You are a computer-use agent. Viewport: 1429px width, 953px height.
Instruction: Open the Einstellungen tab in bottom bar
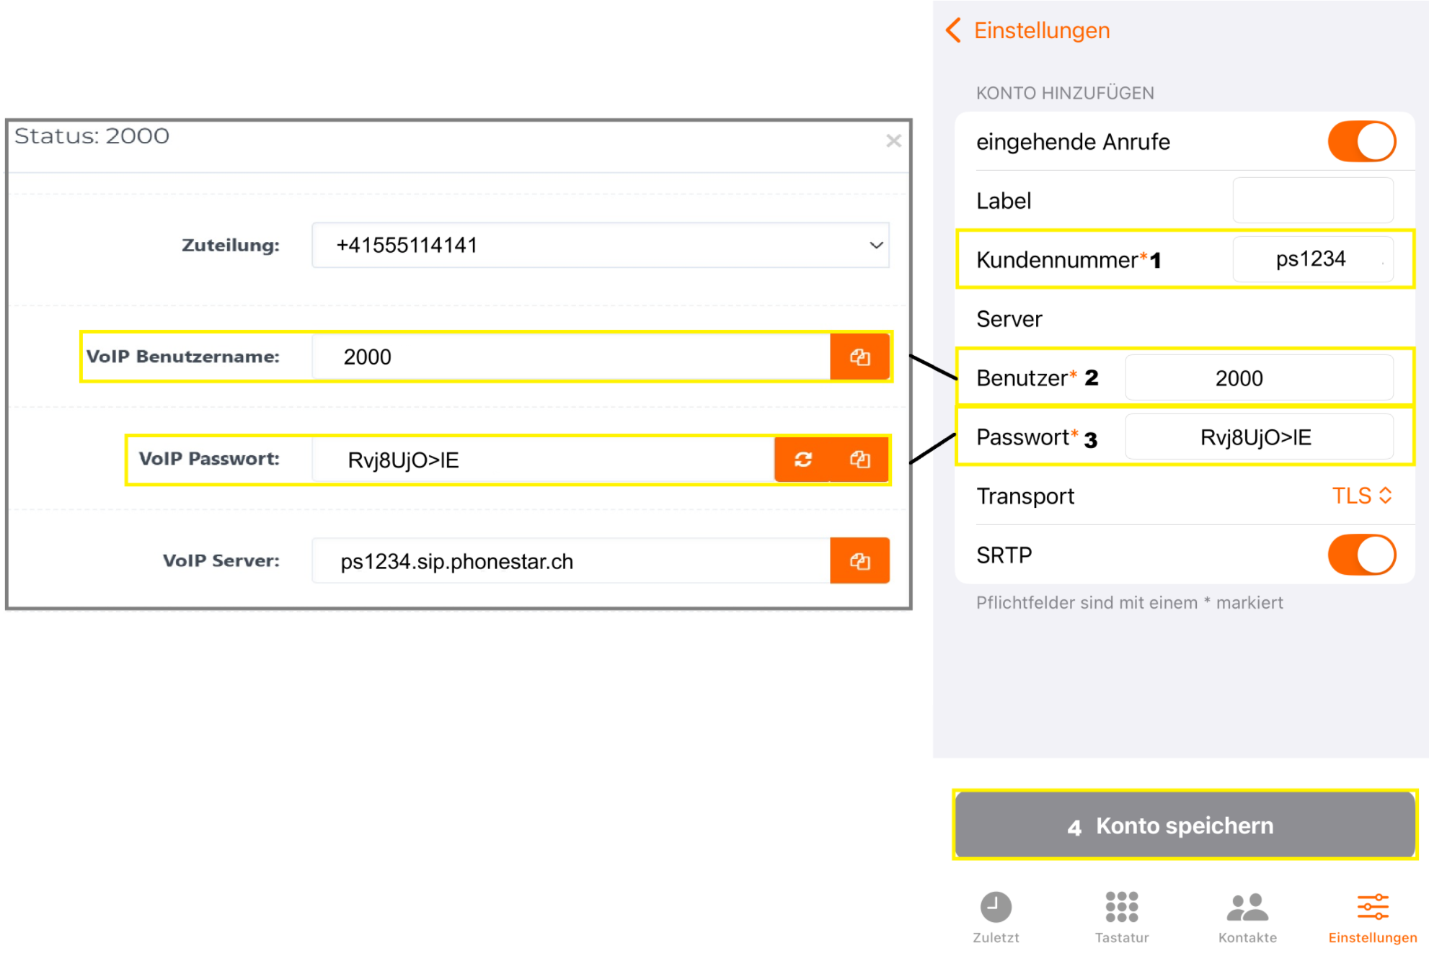[x=1373, y=916]
